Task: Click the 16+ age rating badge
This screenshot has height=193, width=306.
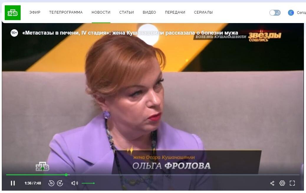Action: click(x=14, y=33)
